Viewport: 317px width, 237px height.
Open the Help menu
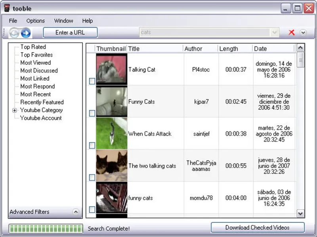pyautogui.click(x=87, y=21)
